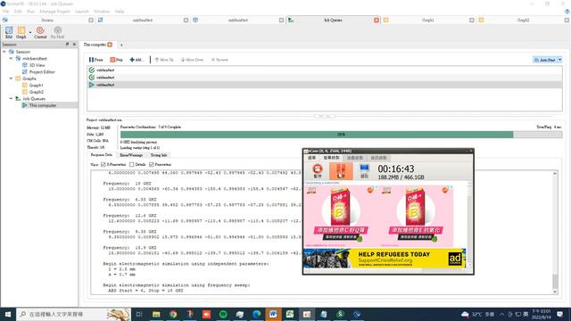Pause the job queue
Screen dimensions: 571x321
(x=96, y=60)
